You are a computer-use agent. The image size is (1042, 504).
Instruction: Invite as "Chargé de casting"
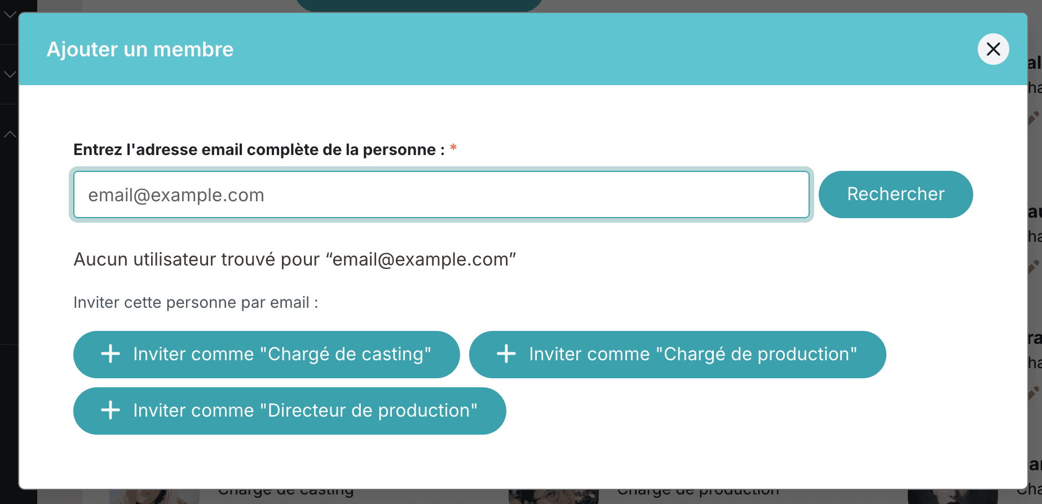pyautogui.click(x=266, y=355)
